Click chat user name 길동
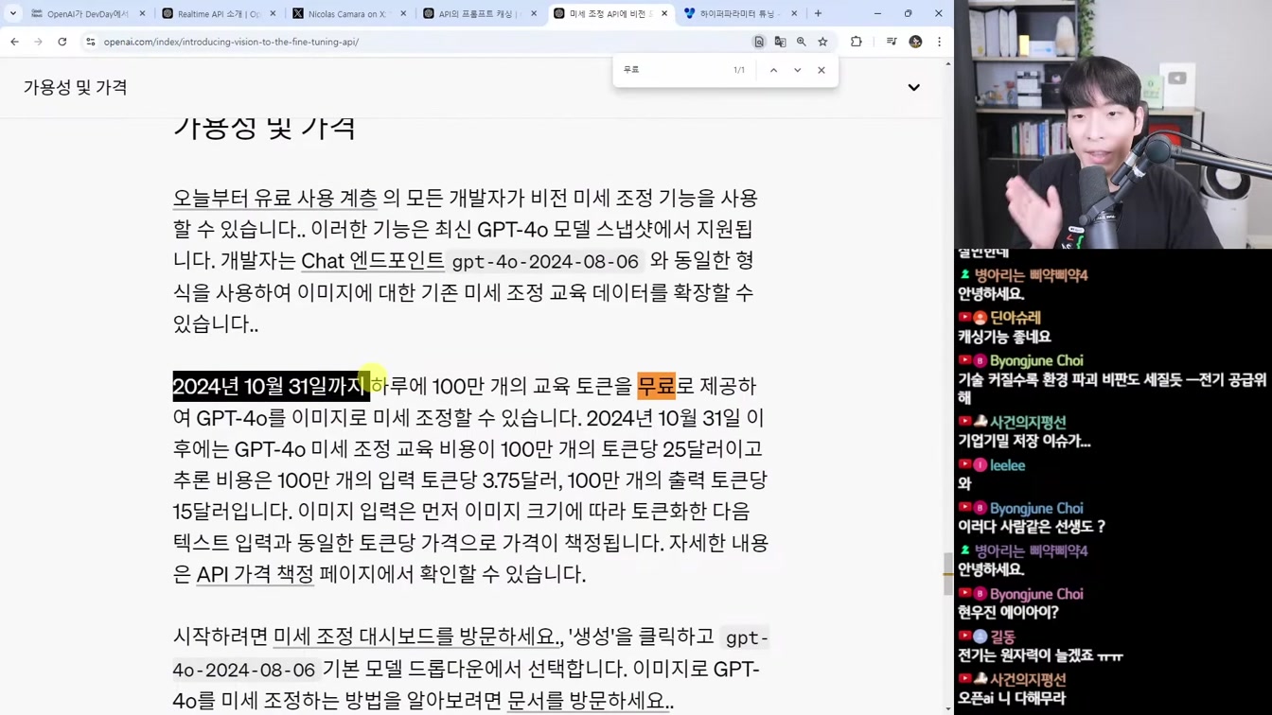The image size is (1272, 715). (x=1002, y=637)
